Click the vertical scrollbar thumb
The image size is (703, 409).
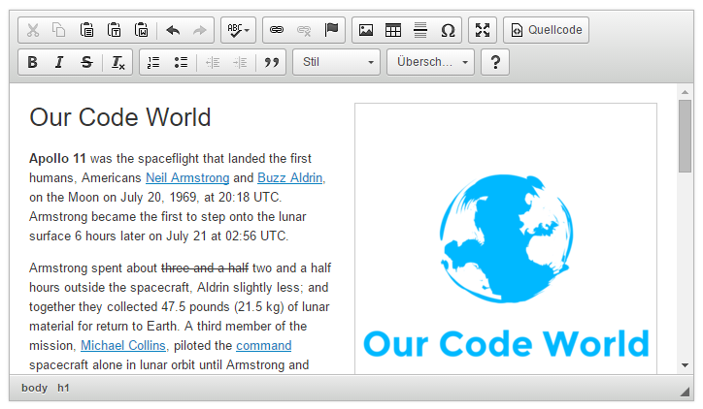pyautogui.click(x=685, y=136)
